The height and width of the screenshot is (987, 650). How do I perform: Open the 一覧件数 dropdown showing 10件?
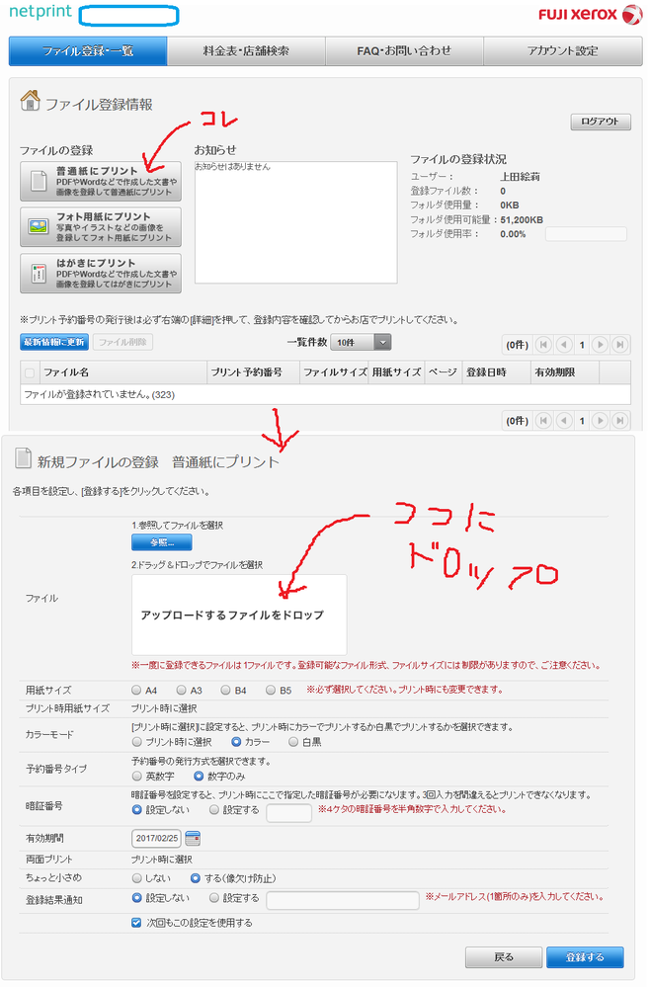tap(361, 342)
